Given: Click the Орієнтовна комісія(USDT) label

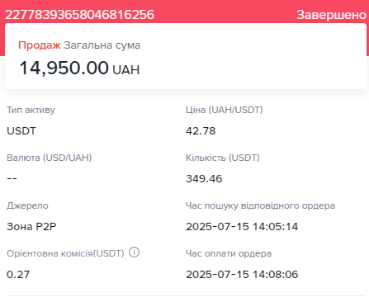Looking at the screenshot, I should pos(65,253).
